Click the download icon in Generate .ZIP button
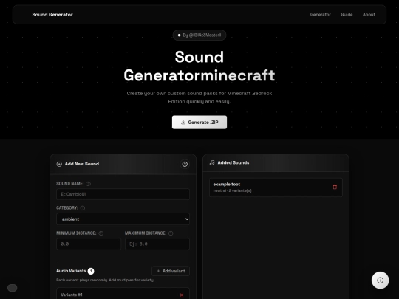The image size is (399, 299). (183, 123)
